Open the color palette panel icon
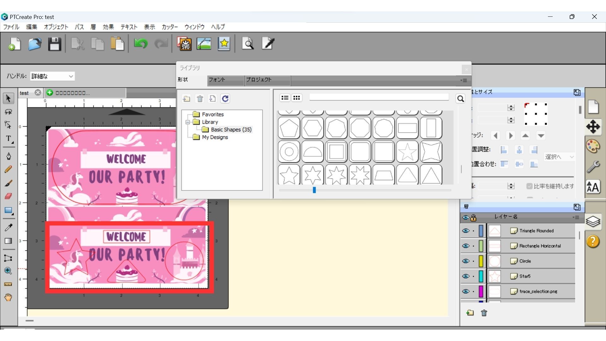The width and height of the screenshot is (606, 341). click(593, 146)
